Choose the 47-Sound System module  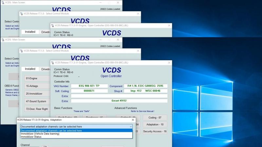[37, 101]
